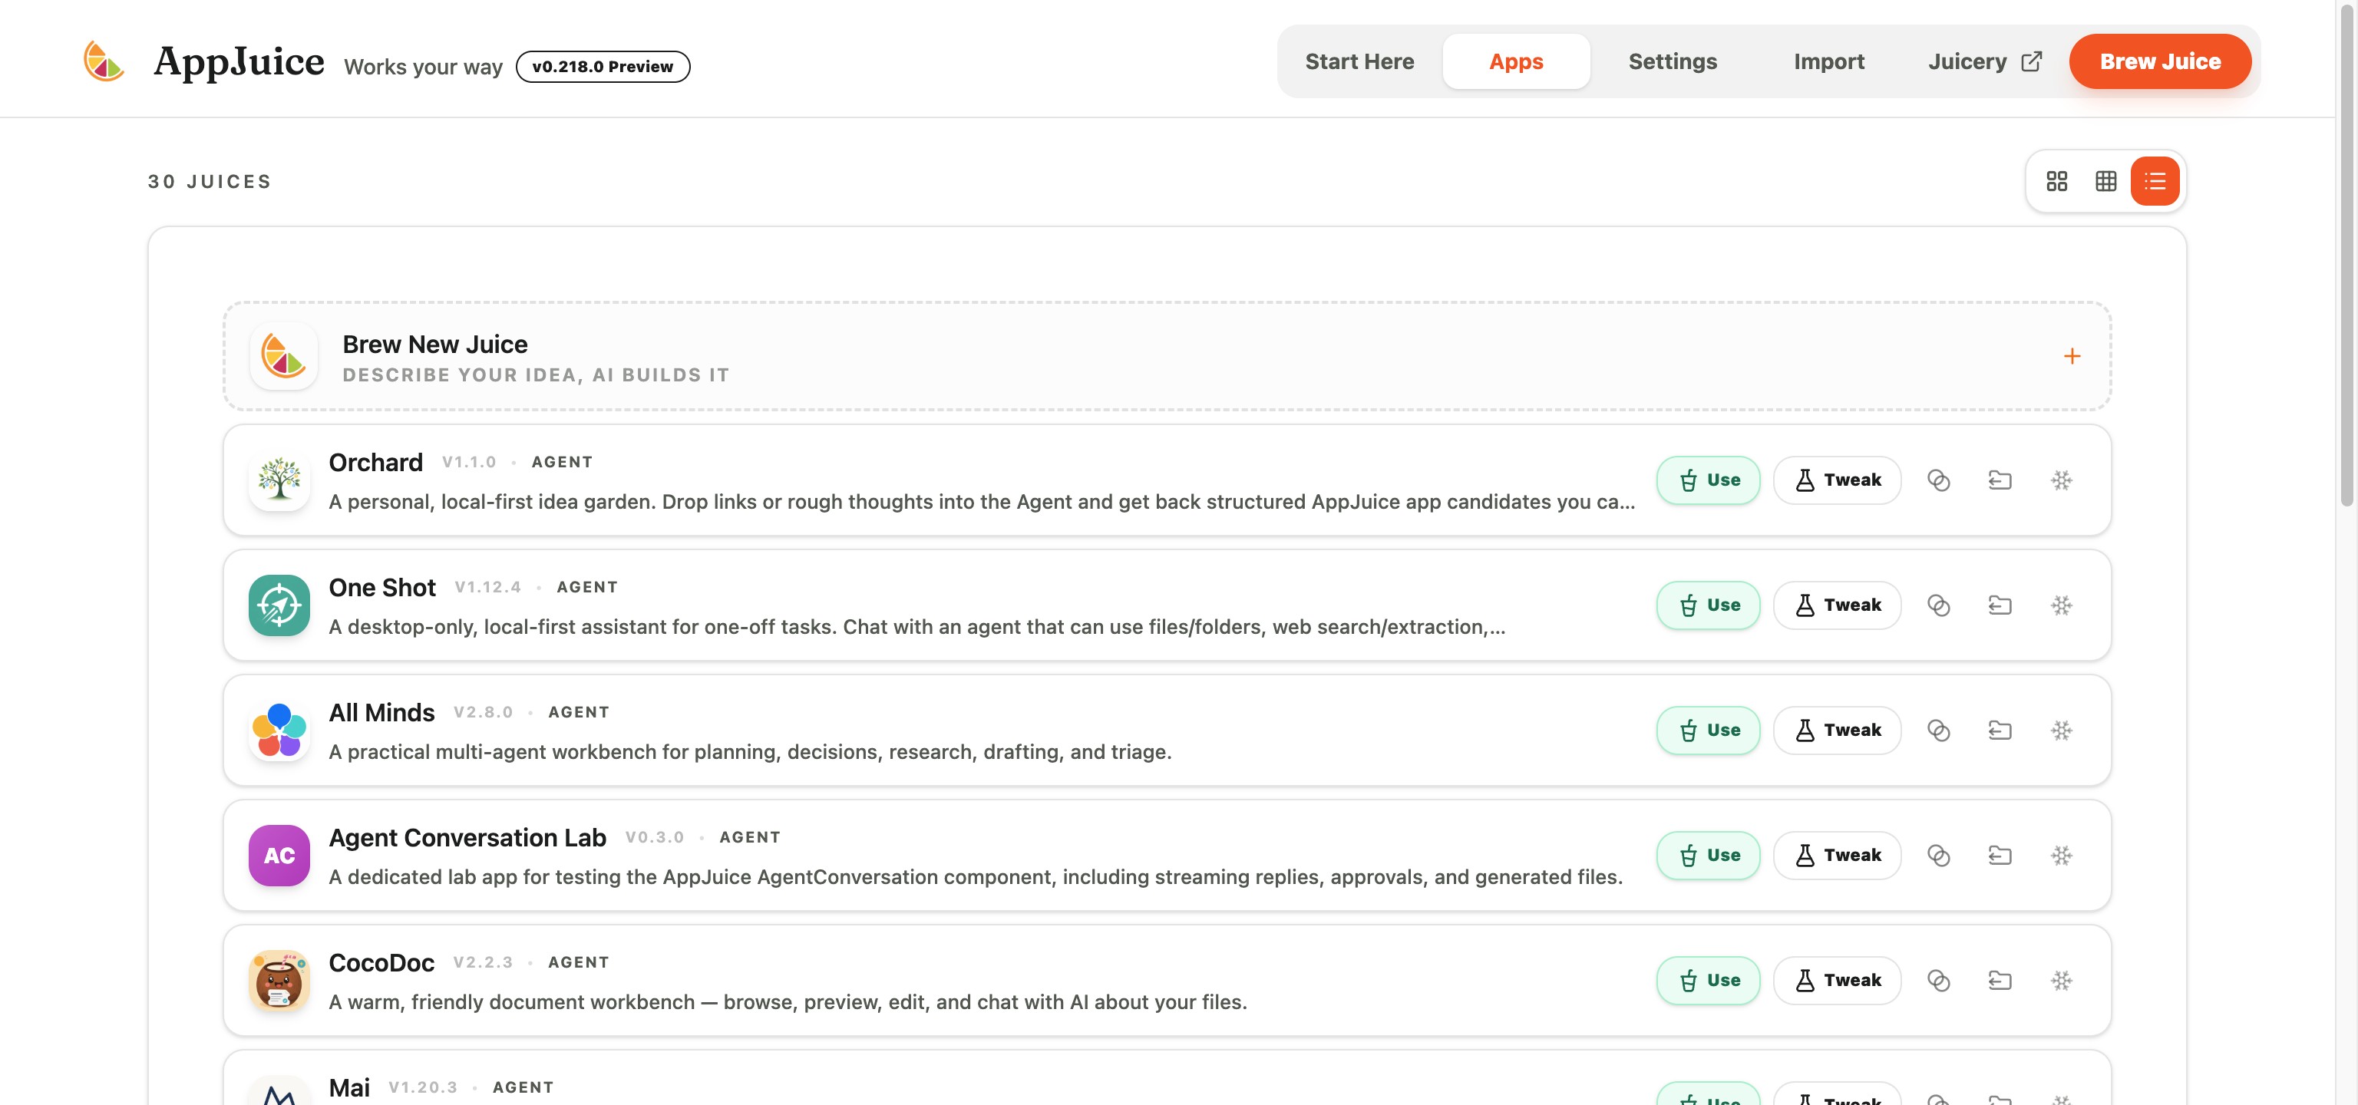Click Tweak for One Shot
This screenshot has width=2358, height=1105.
pos(1837,605)
